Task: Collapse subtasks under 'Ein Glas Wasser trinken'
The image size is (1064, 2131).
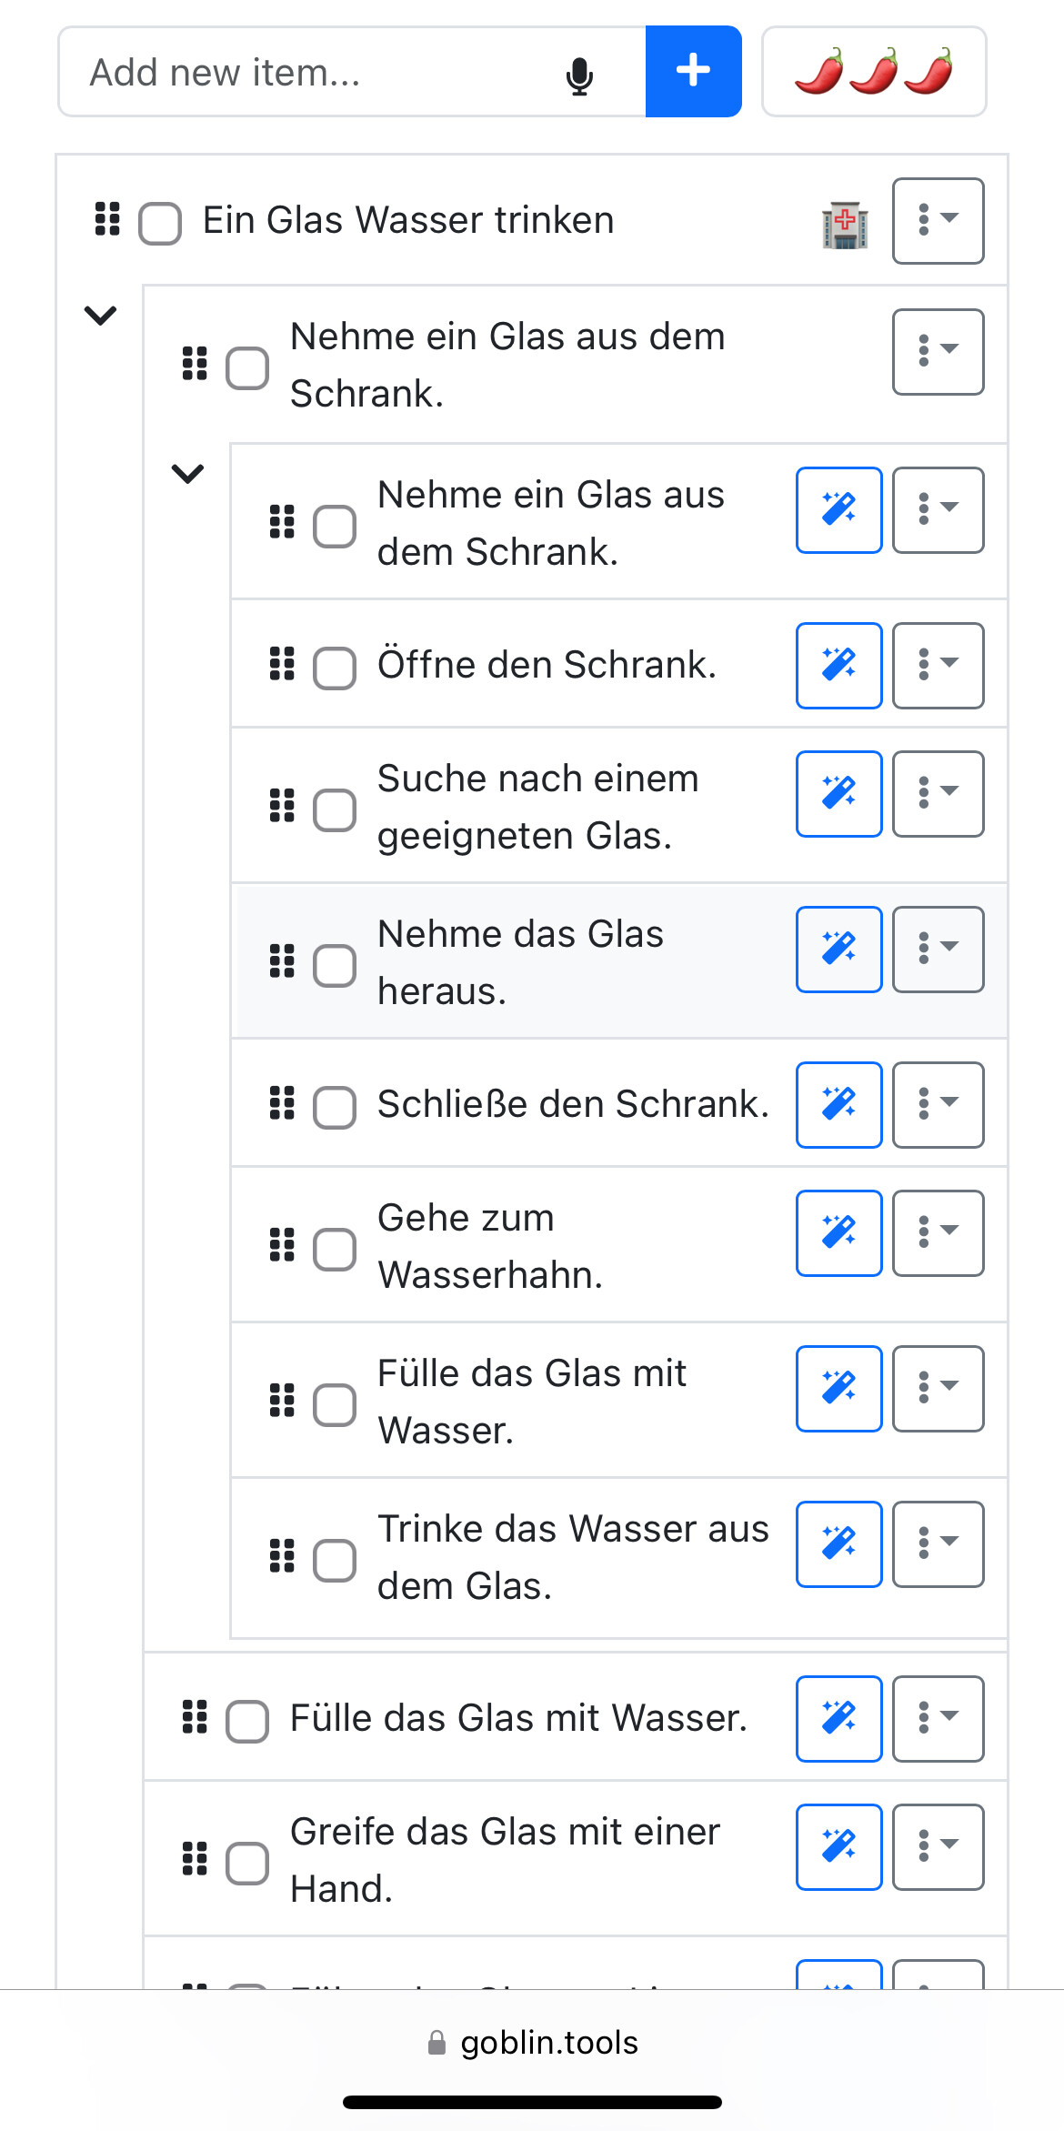Action: point(100,316)
